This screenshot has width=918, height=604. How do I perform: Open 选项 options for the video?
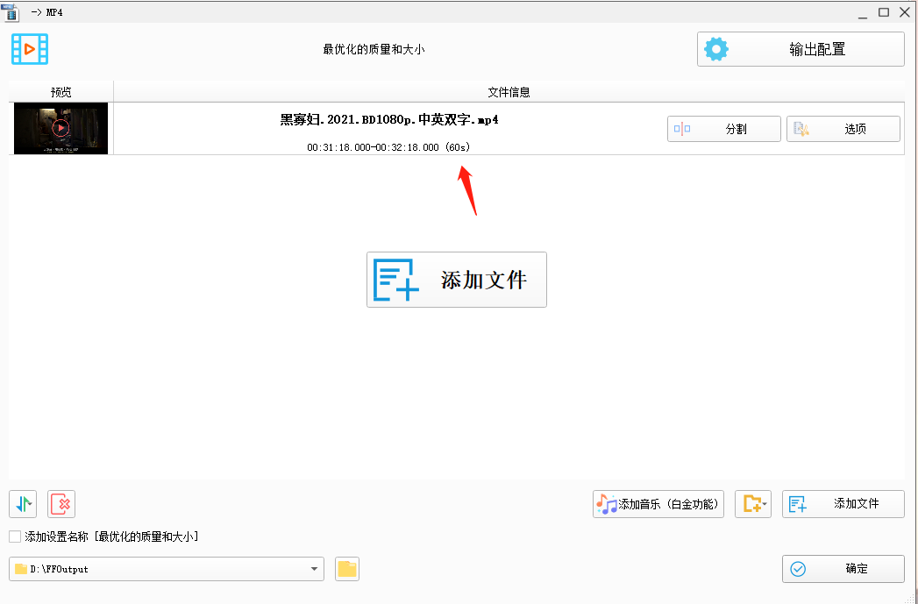[843, 129]
